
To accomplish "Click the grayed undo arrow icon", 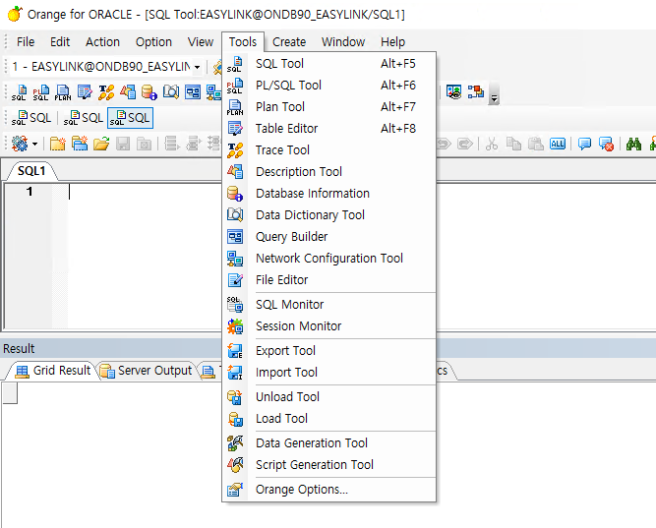I will pyautogui.click(x=445, y=144).
